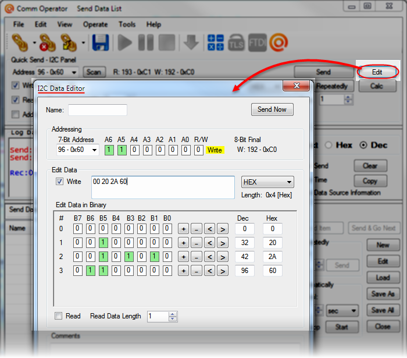Toggle the A5 address bit
This screenshot has width=407, height=358.
122,150
